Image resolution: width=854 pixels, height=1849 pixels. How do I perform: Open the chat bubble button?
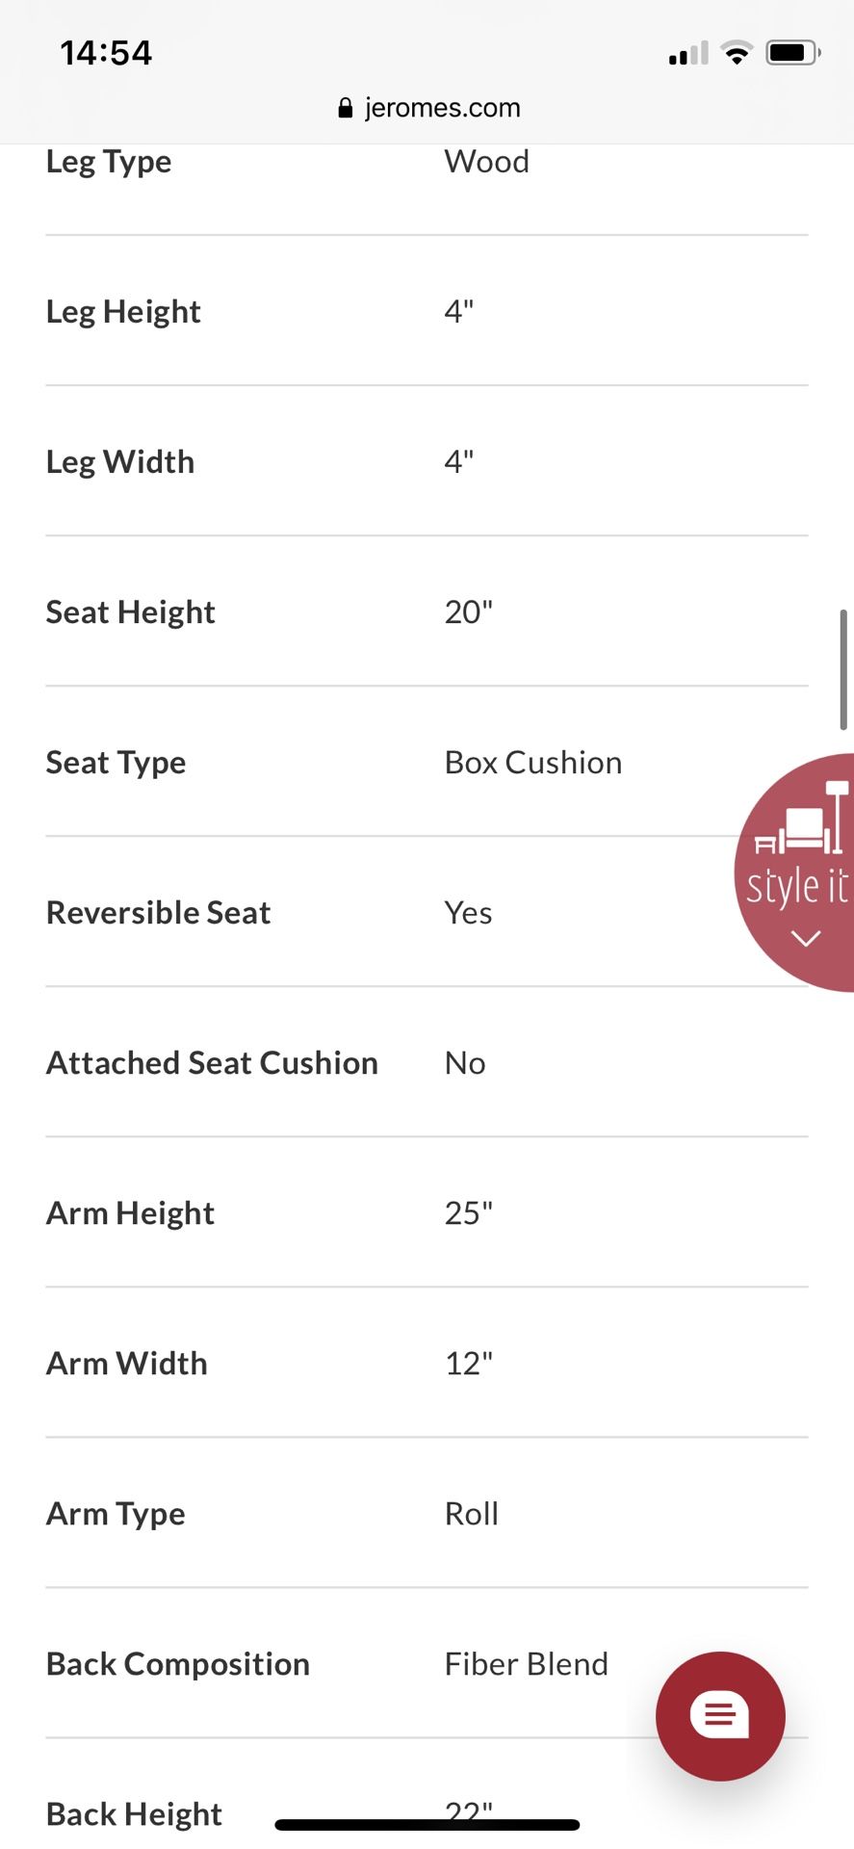tap(720, 1715)
